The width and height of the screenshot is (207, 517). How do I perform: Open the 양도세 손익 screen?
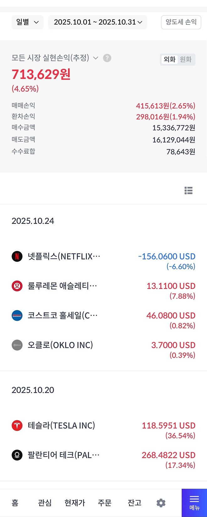click(181, 22)
